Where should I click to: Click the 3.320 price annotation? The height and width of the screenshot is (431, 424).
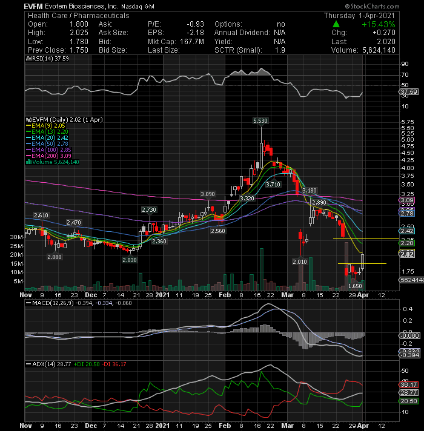coord(247,198)
